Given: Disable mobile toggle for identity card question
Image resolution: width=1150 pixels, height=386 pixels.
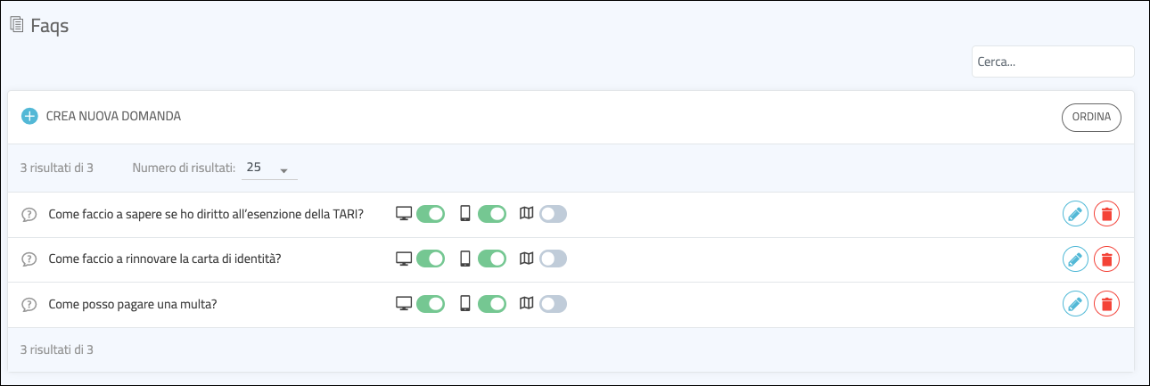Looking at the screenshot, I should pyautogui.click(x=492, y=259).
